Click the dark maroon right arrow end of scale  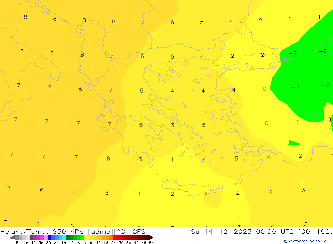(x=151, y=237)
